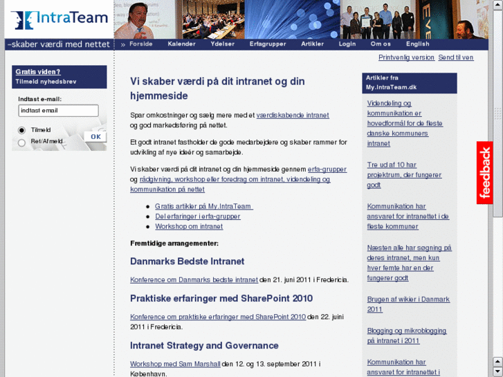Click the award group photo in banner

378,19
